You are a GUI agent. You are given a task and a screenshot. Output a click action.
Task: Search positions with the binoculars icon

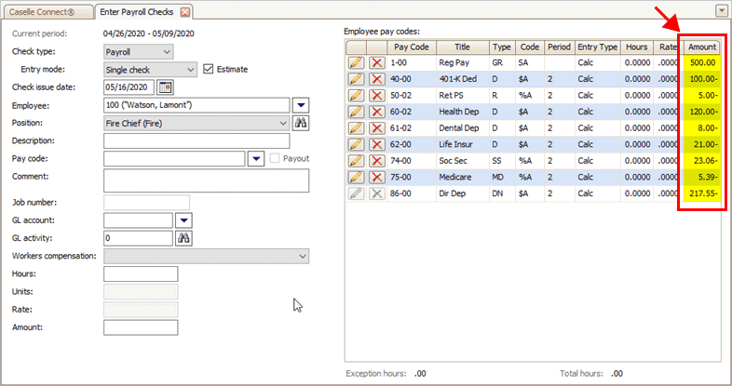[301, 123]
